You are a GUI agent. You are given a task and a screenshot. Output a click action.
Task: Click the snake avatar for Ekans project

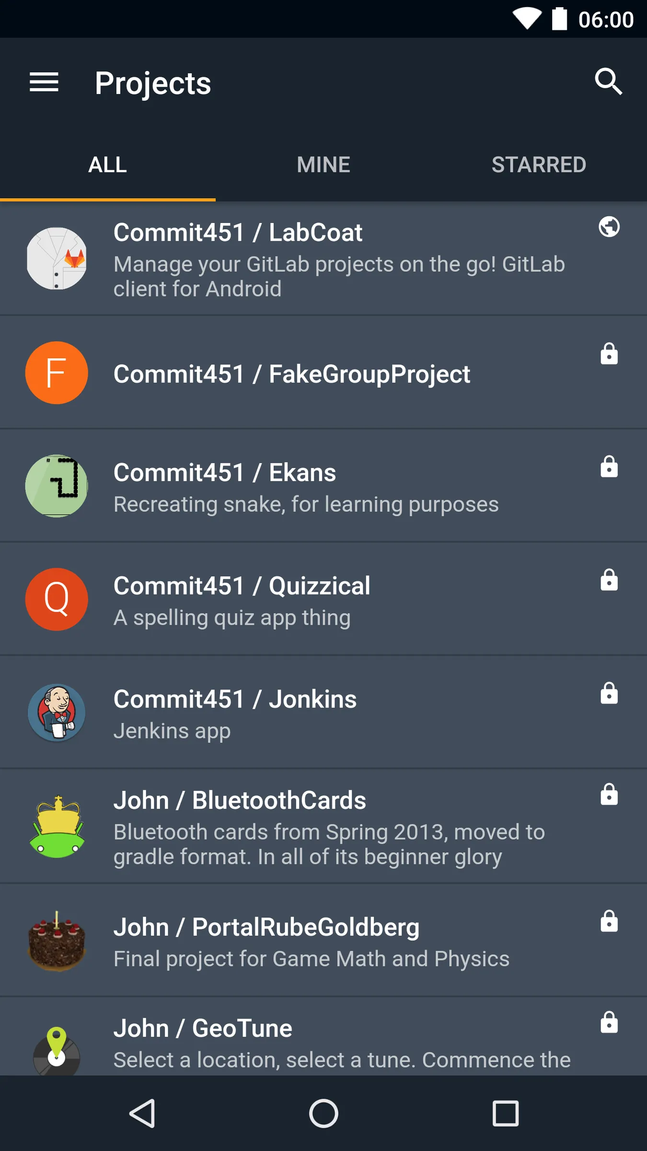click(x=57, y=485)
